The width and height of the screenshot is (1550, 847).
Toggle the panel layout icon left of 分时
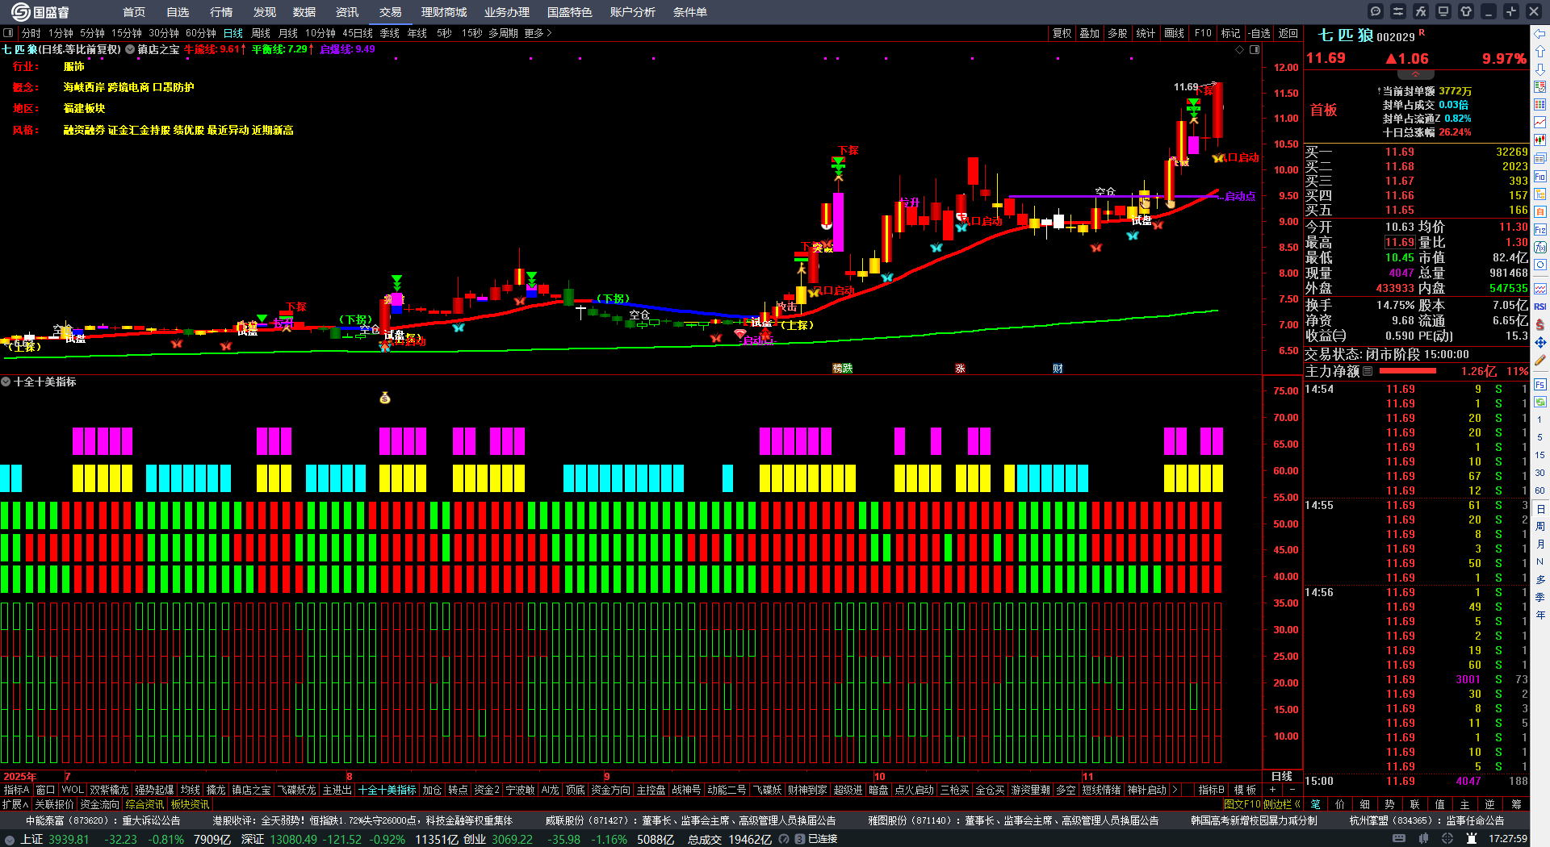(x=8, y=33)
